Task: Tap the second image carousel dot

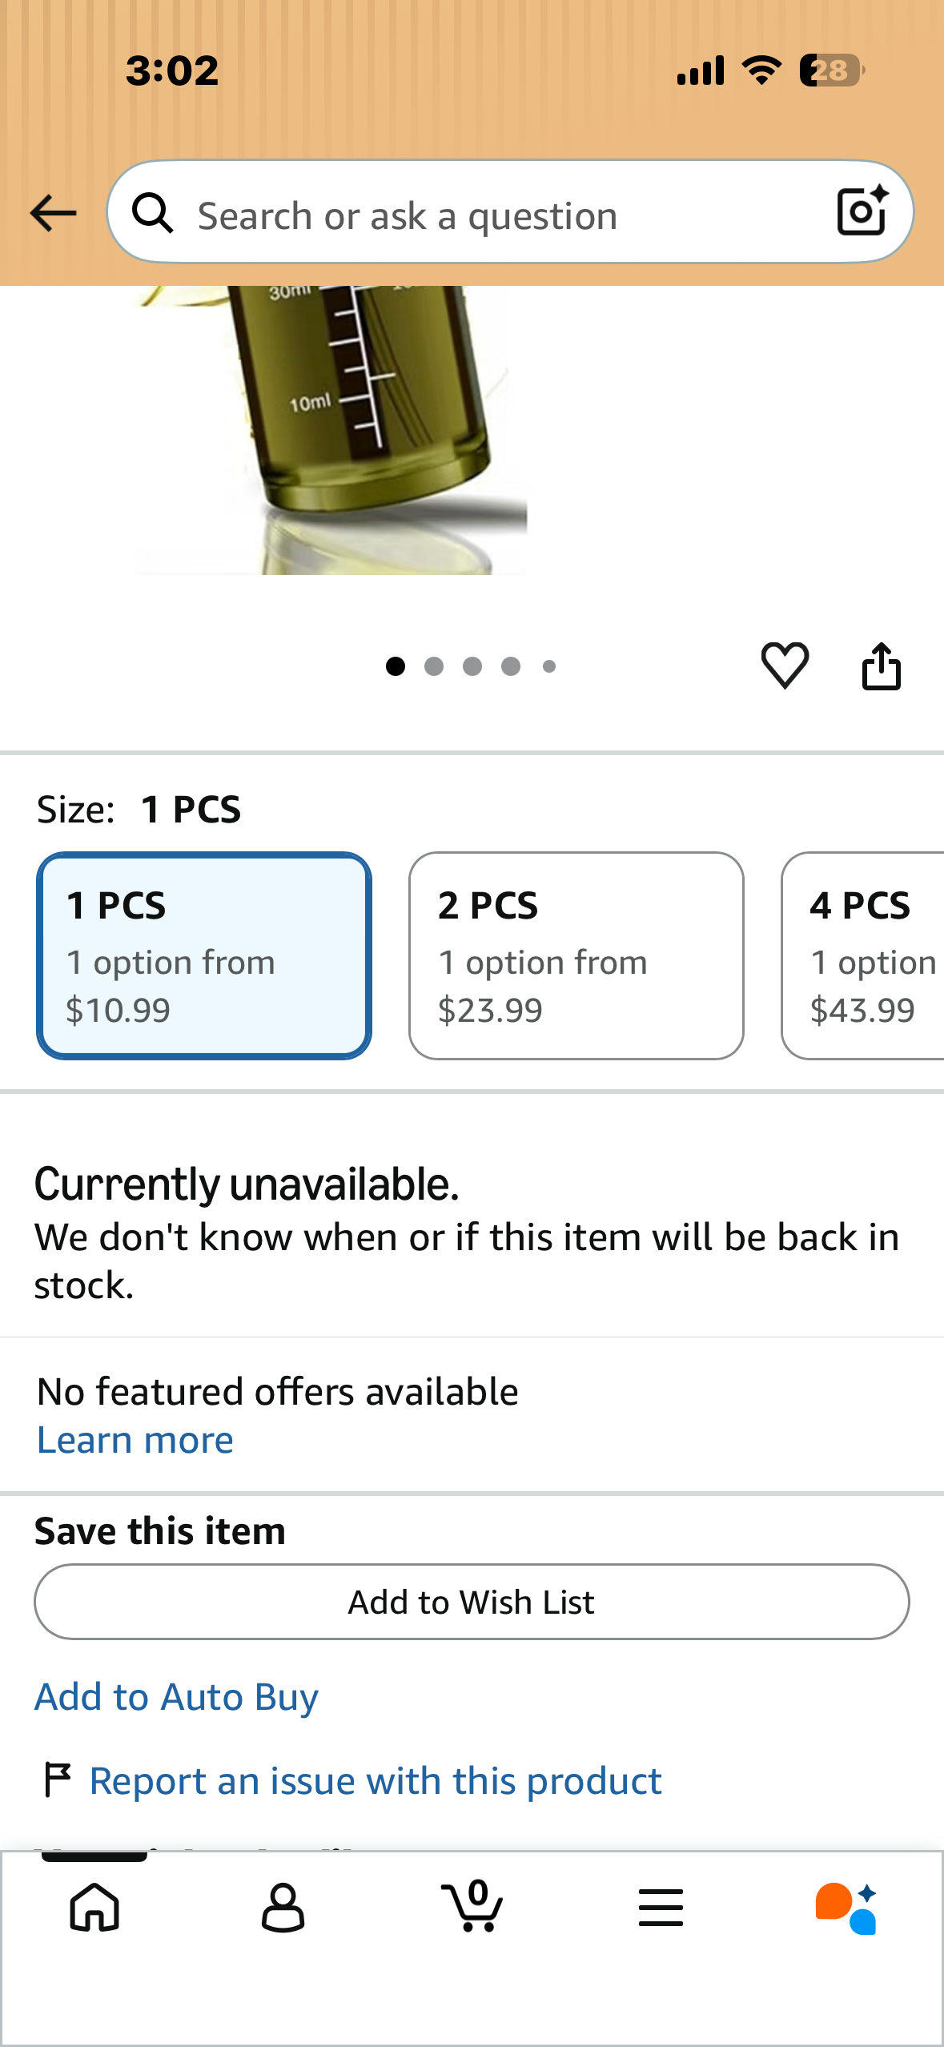Action: click(x=434, y=666)
